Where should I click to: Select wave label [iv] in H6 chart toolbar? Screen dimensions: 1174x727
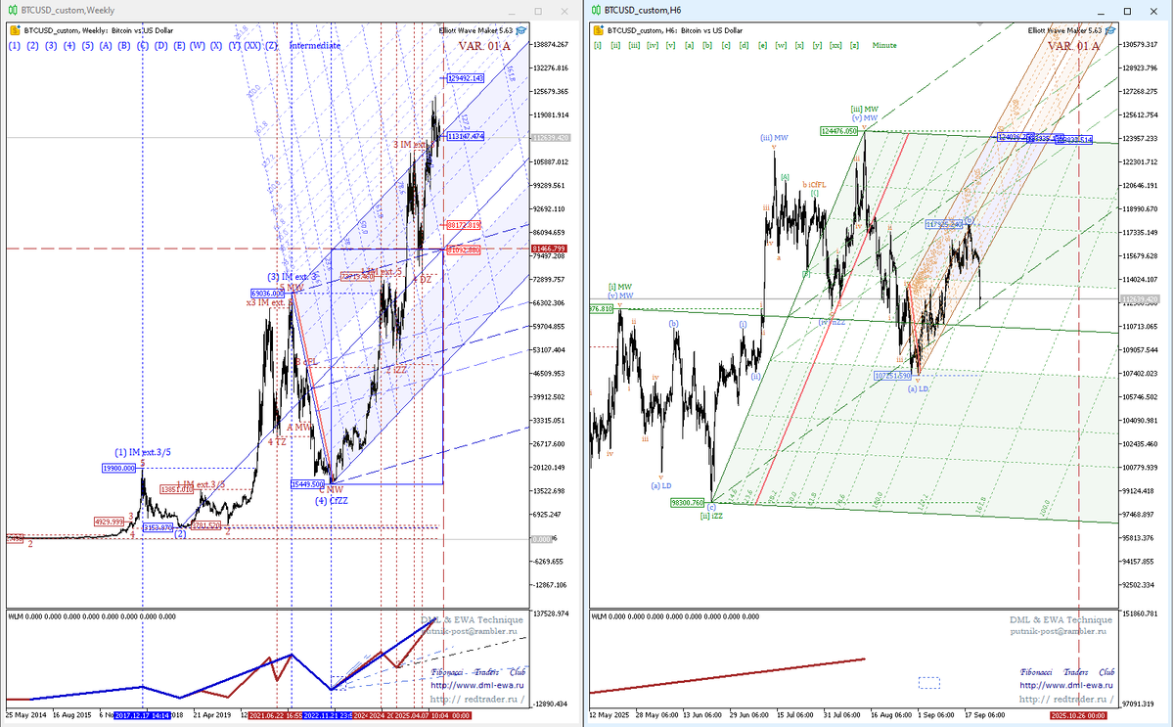(x=653, y=45)
